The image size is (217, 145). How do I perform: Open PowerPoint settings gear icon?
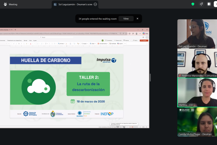pos(143,37)
